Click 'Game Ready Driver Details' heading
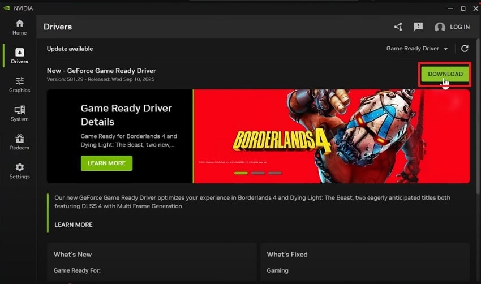Image resolution: width=481 pixels, height=284 pixels. point(126,115)
